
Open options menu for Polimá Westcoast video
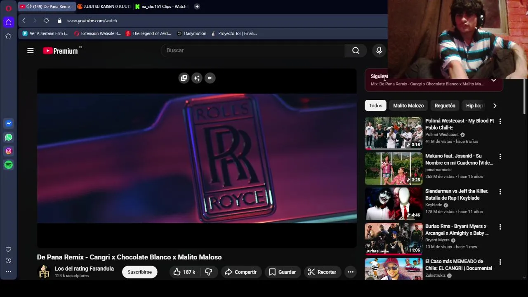(x=500, y=121)
